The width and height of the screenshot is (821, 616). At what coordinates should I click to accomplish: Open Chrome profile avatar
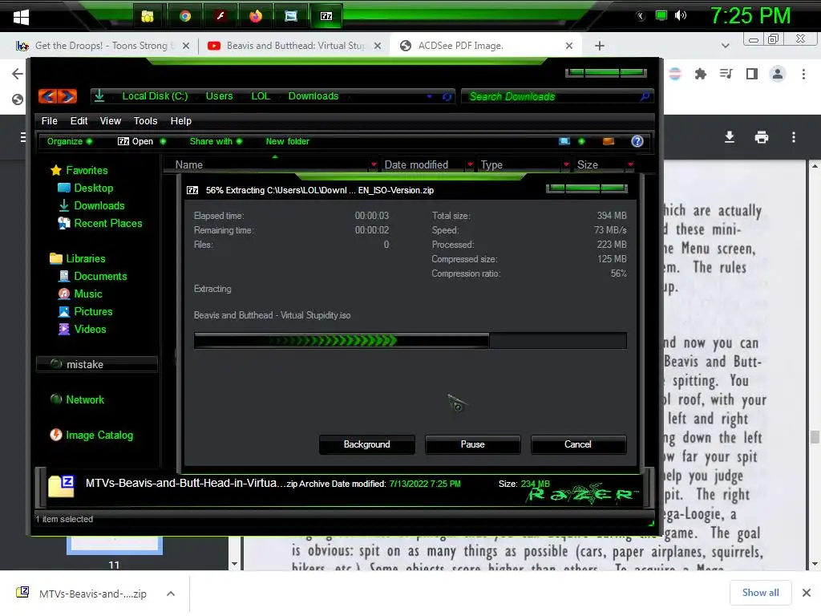(778, 75)
